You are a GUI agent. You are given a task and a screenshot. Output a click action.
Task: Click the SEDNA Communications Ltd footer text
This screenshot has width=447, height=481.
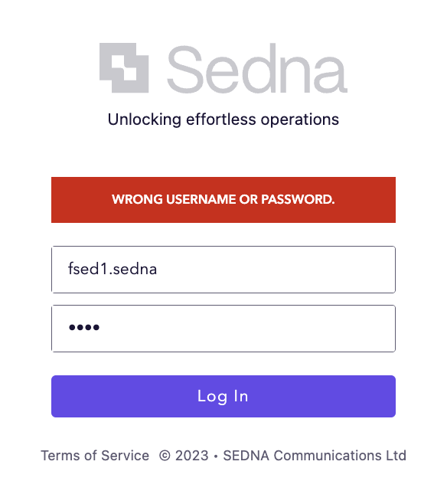coord(315,456)
